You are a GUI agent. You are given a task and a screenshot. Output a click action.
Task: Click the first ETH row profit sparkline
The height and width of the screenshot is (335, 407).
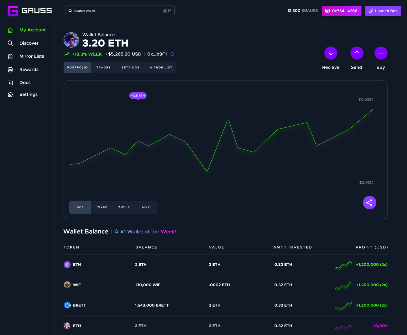click(x=343, y=265)
